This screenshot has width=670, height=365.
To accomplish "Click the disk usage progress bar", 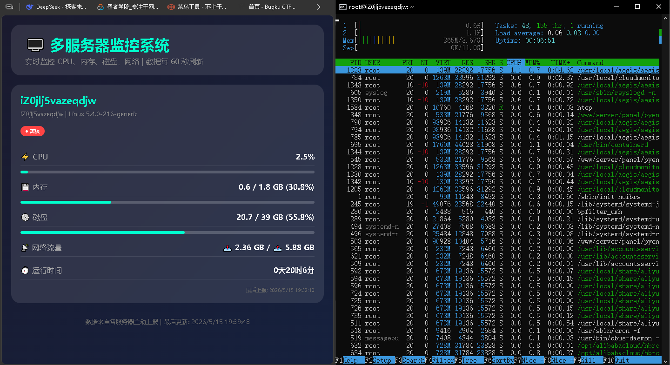I will (167, 232).
